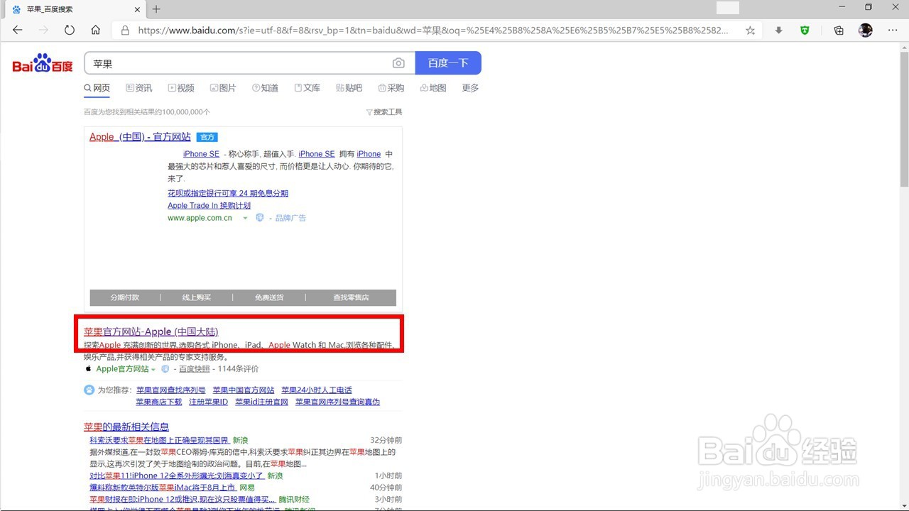Screen dimensions: 909x511
Task: Open the collections icon in browser toolbar
Action: (x=839, y=31)
